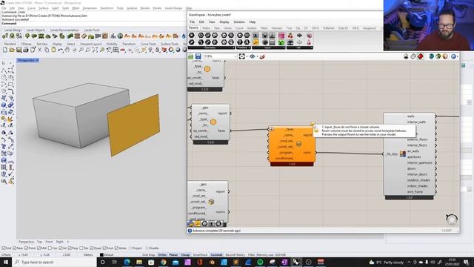Click the Zoom Extents icon in Rhino toolbar
The width and height of the screenshot is (474, 267).
coord(95,50)
